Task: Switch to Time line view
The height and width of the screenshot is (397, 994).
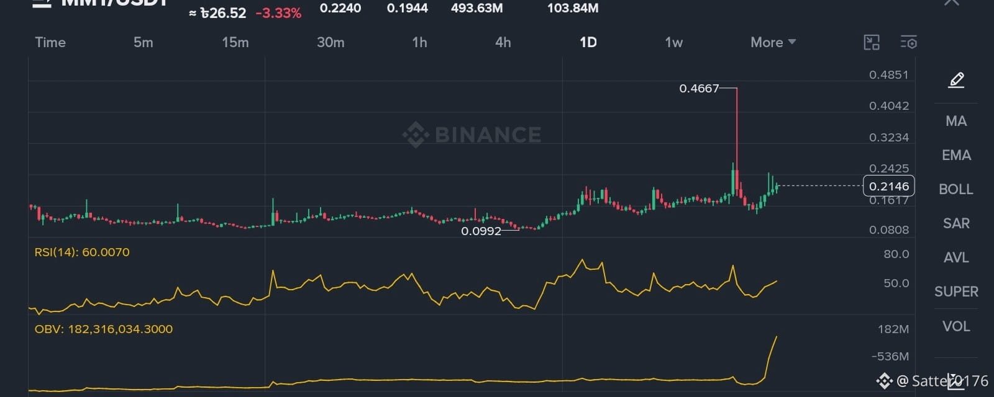Action: click(x=50, y=42)
